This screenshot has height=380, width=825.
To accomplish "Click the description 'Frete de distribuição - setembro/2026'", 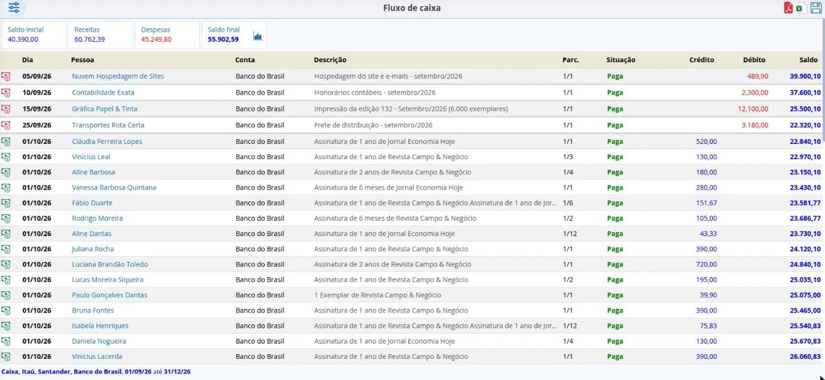I will (373, 125).
